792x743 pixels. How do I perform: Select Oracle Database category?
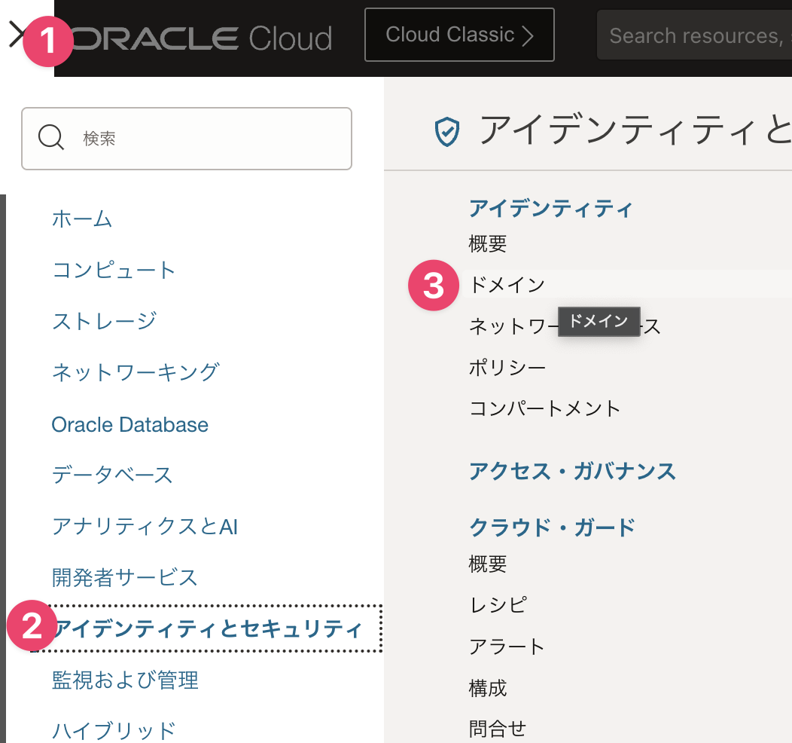point(129,424)
